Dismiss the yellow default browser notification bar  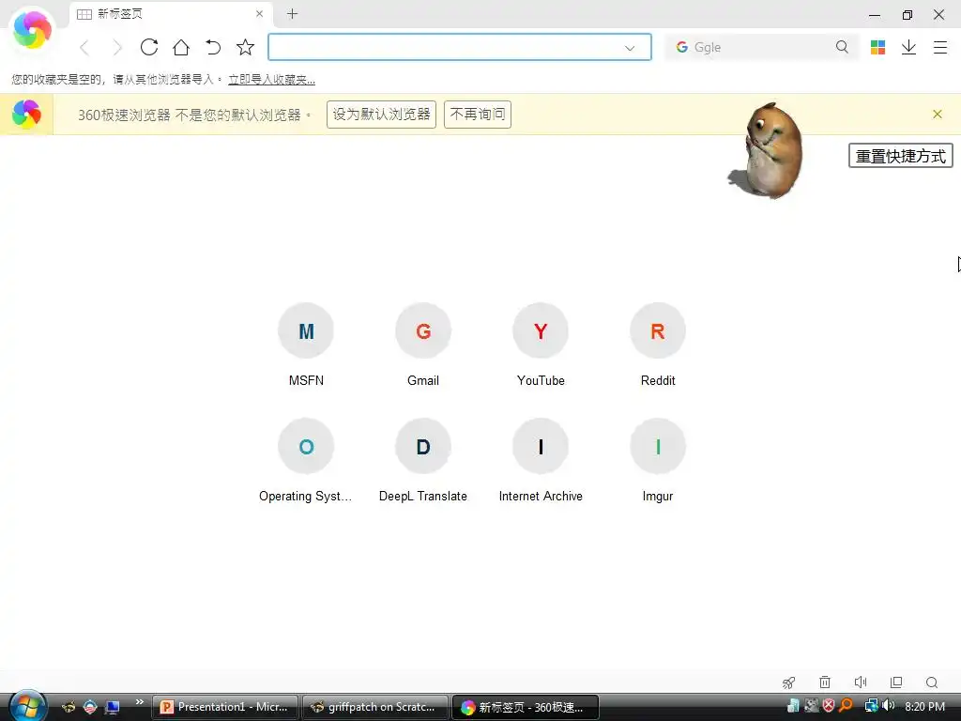[938, 114]
